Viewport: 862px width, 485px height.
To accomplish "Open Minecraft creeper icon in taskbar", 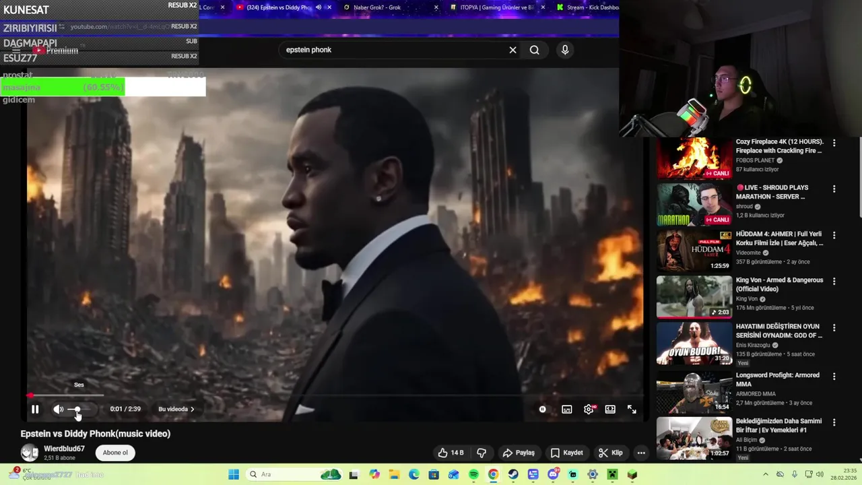I will click(x=612, y=474).
